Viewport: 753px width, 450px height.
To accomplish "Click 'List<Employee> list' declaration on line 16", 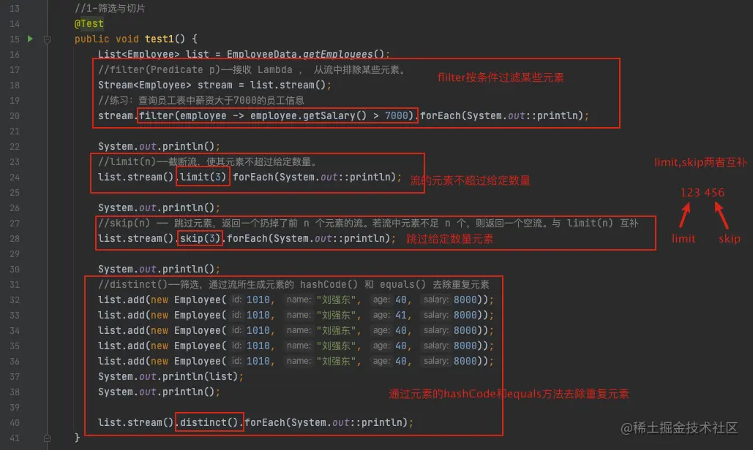I will (x=153, y=54).
